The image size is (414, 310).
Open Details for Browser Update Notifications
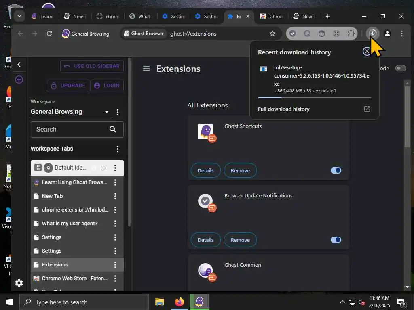pos(205,240)
